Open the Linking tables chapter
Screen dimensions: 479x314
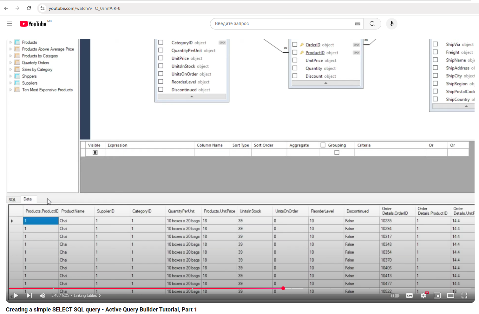coord(87,296)
